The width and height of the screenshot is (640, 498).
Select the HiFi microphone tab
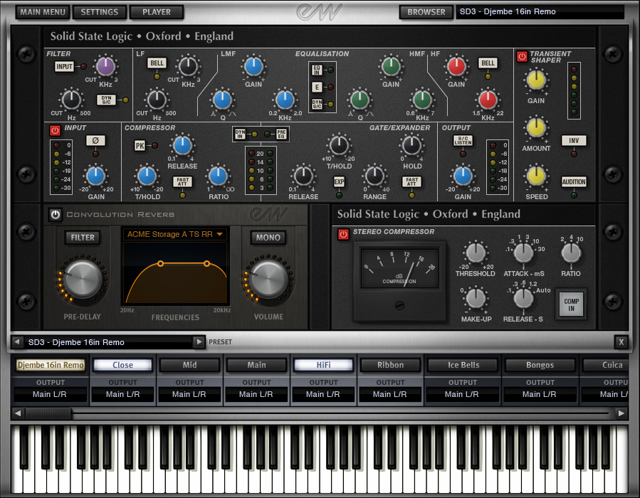click(323, 365)
